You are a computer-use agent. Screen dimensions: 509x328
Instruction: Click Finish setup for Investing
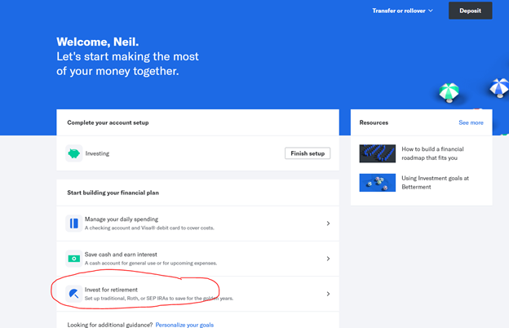click(x=308, y=153)
